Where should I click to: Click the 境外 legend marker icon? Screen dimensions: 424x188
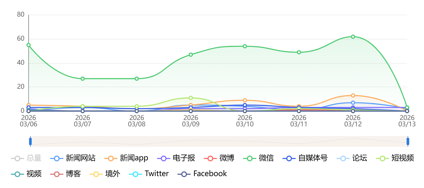(96, 174)
